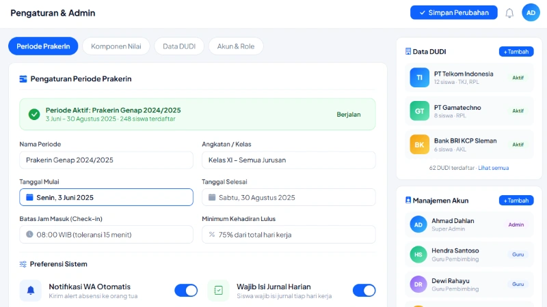Click the PT Telkom Indonesia TI icon
Screen dimensions: 547x307
[x=420, y=78]
